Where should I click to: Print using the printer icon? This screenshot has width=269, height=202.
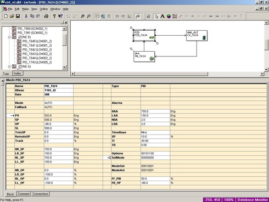coord(46,16)
